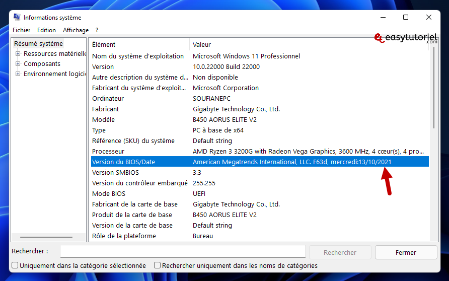Viewport: 449px width, 281px height.
Task: Select the Modèle B450 AORUS ELITE V2 row
Action: [x=260, y=120]
